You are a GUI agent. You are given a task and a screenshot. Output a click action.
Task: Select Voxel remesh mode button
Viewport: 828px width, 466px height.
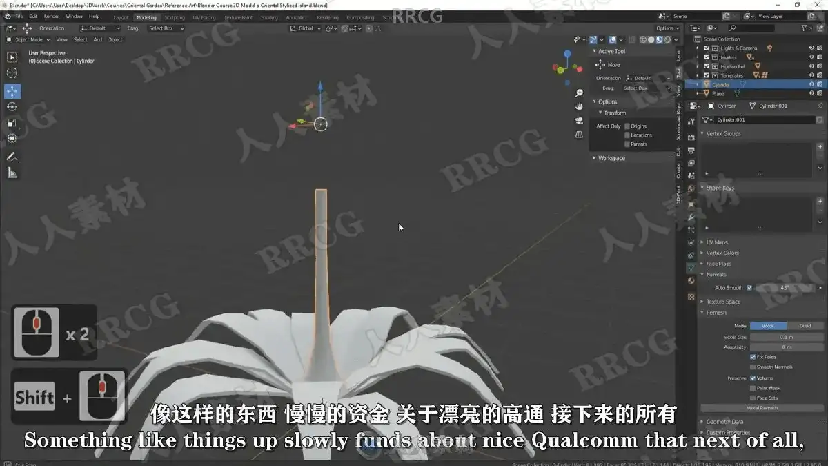click(x=769, y=326)
